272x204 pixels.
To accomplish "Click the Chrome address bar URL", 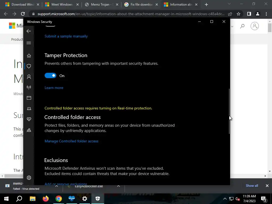I will pyautogui.click(x=131, y=14).
